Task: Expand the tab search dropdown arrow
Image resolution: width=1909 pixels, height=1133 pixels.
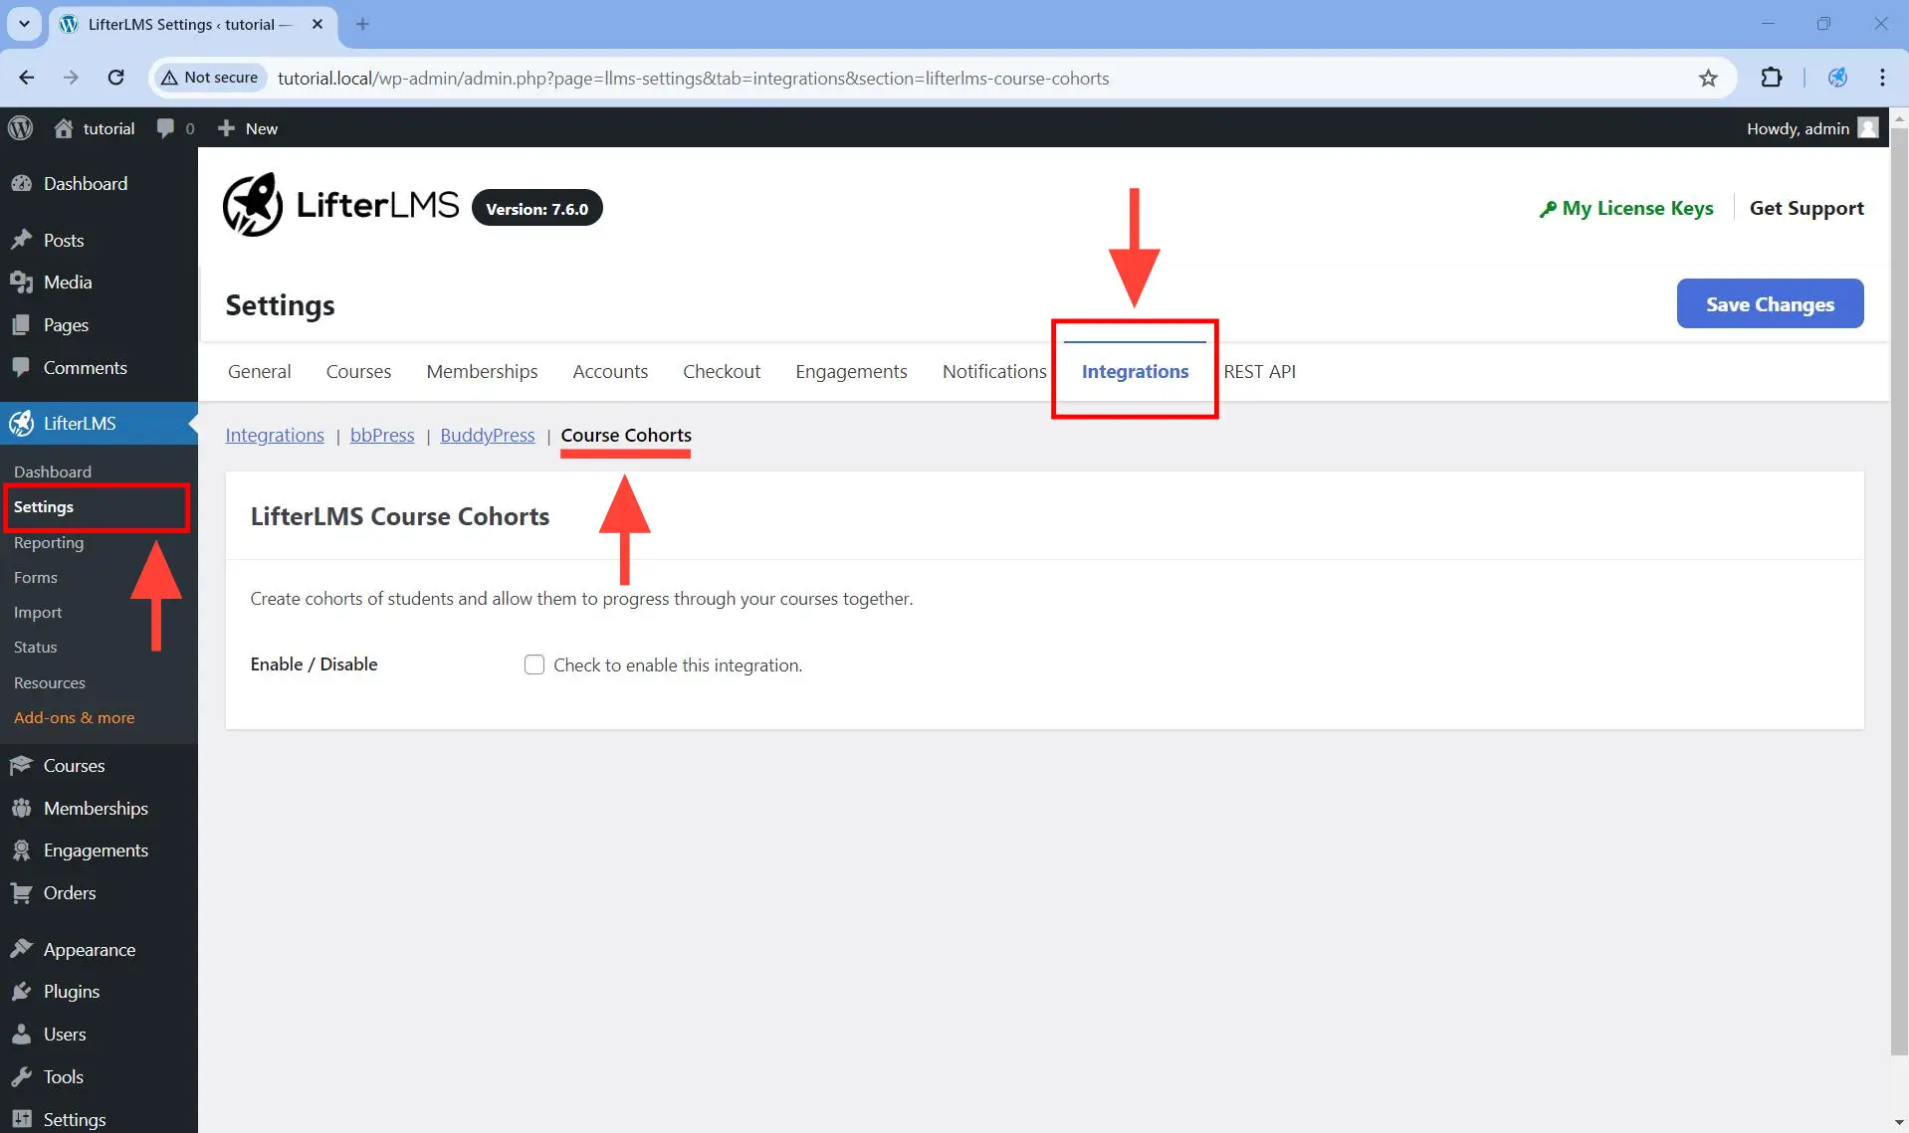Action: point(24,24)
